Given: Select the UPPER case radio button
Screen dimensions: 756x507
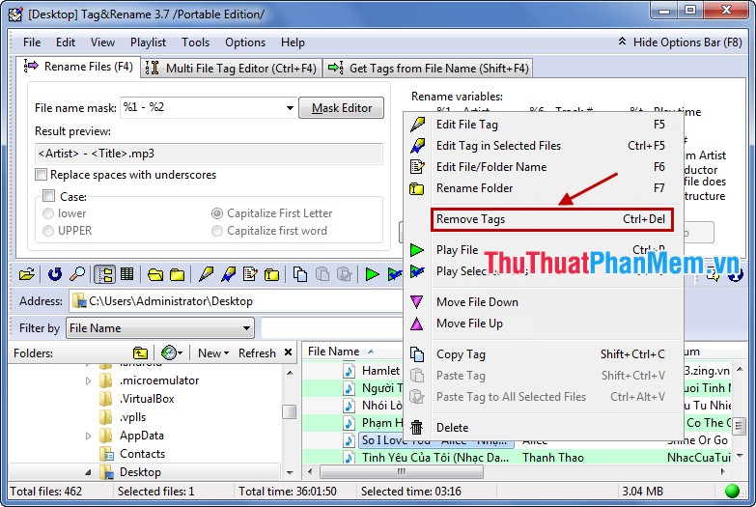Looking at the screenshot, I should (x=47, y=231).
